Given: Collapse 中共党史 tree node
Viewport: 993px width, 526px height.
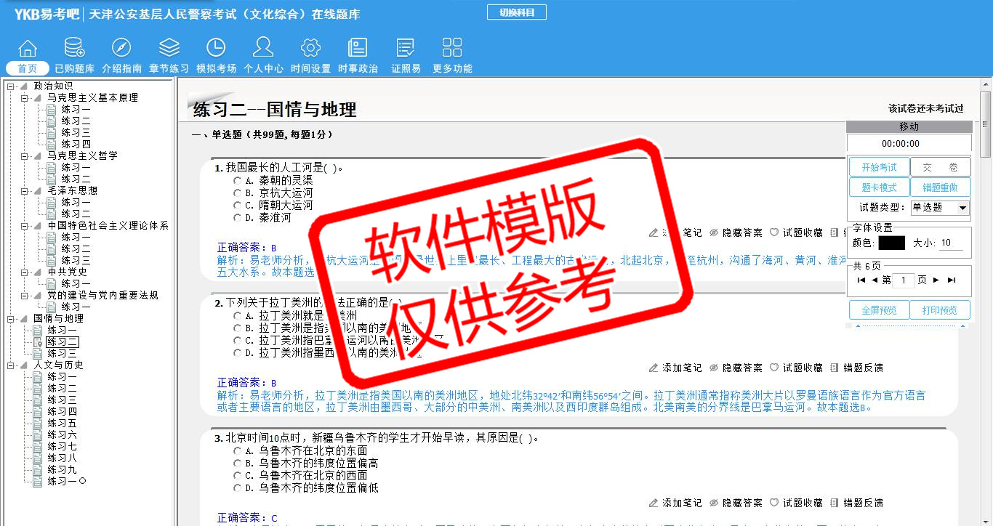Looking at the screenshot, I should 24,272.
